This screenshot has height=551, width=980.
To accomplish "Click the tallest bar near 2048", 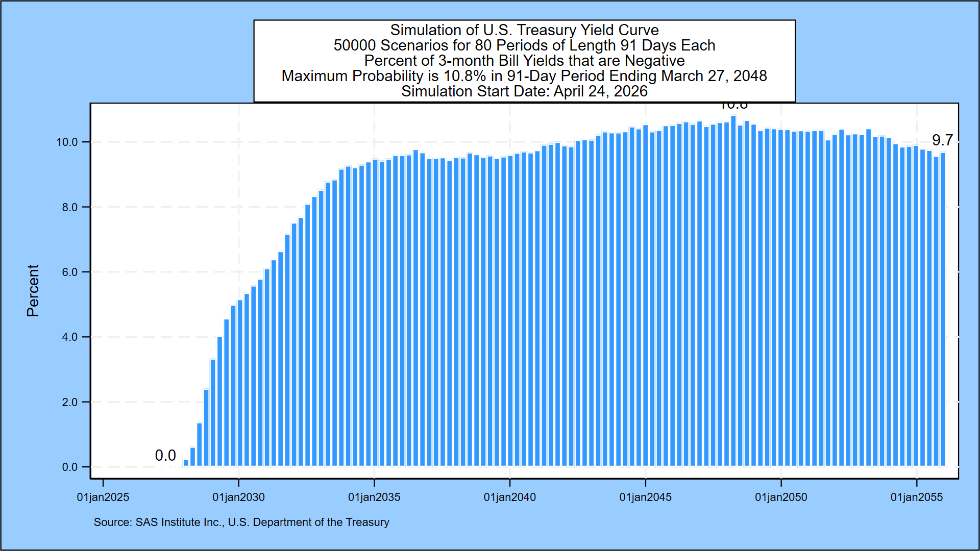I will [x=733, y=291].
